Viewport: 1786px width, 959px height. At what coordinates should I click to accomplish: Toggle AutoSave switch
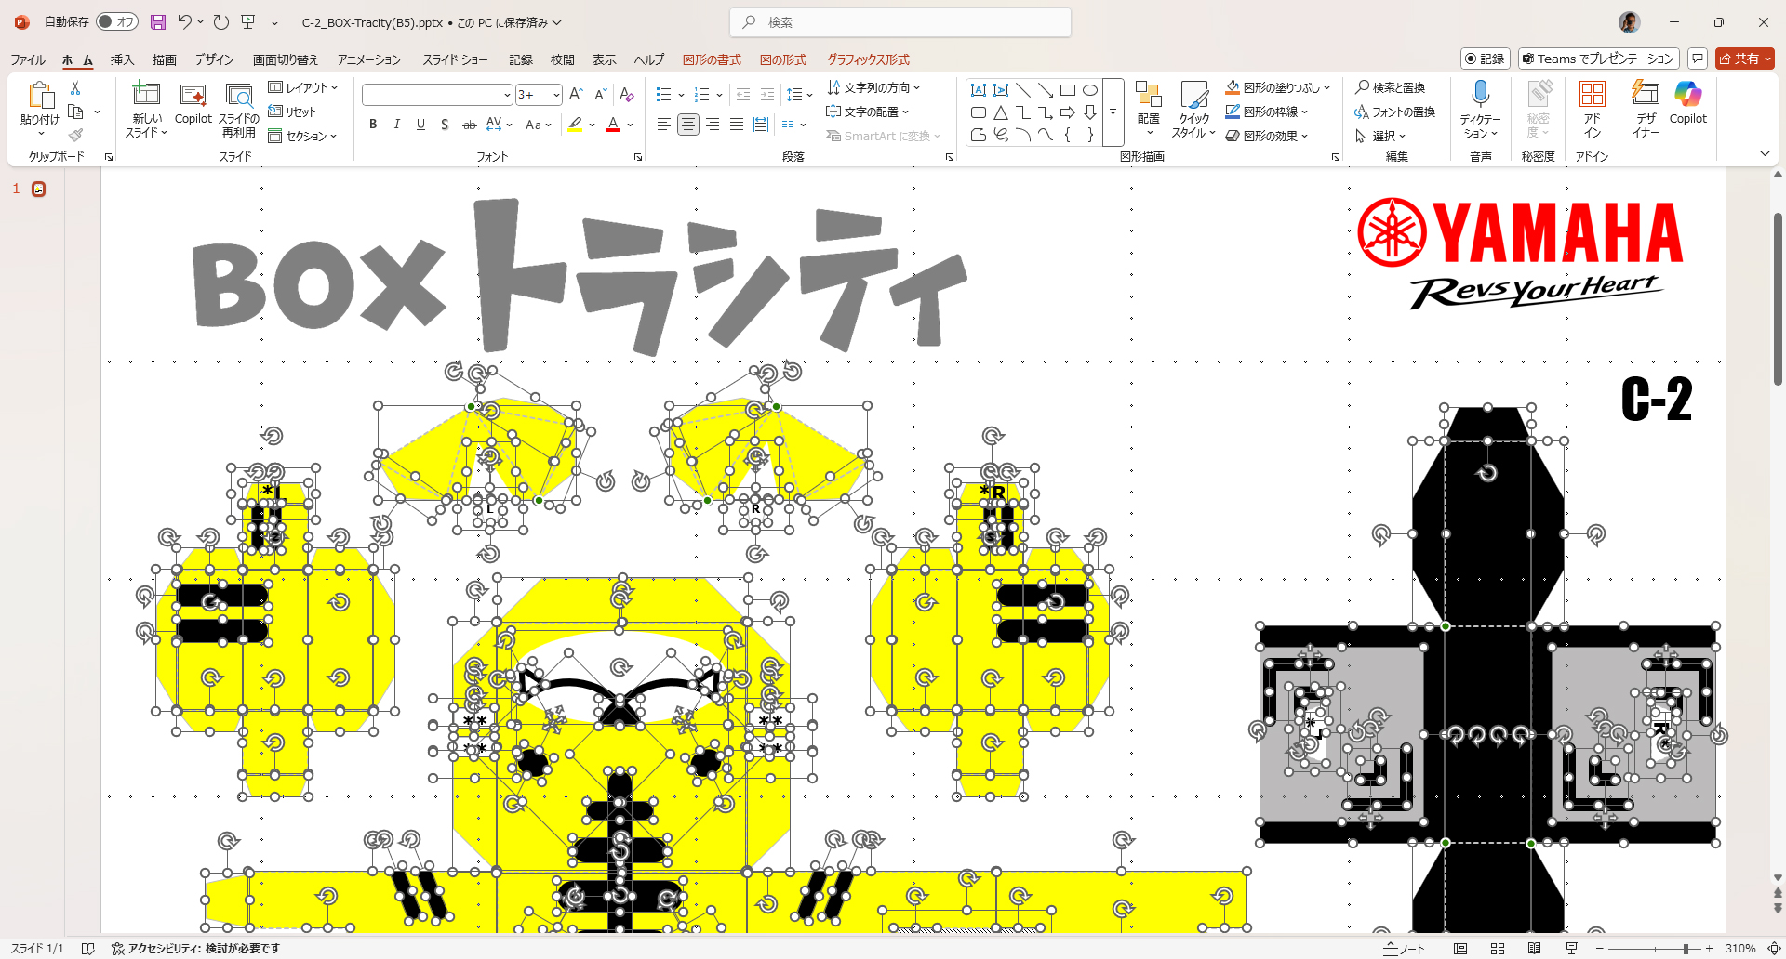117,21
